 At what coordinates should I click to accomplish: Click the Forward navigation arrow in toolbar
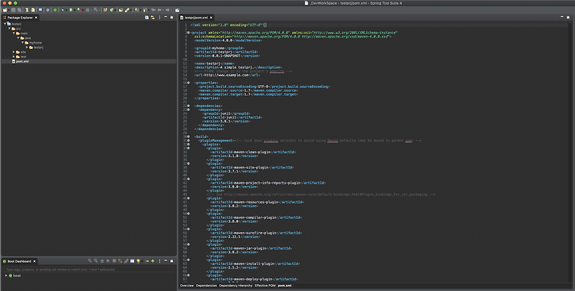tap(167, 10)
